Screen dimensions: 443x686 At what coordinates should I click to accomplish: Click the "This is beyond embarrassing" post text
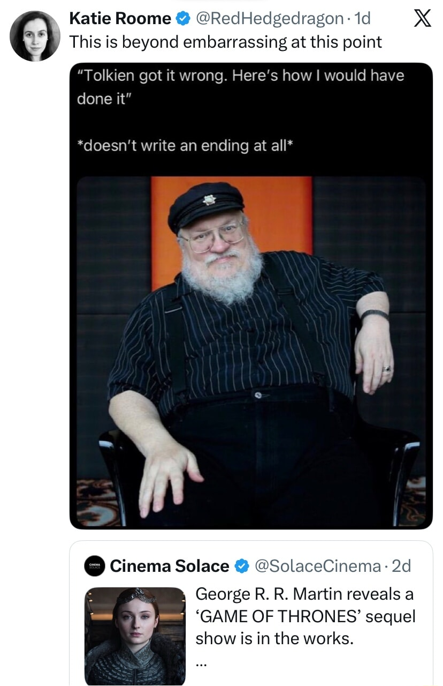coord(225,42)
